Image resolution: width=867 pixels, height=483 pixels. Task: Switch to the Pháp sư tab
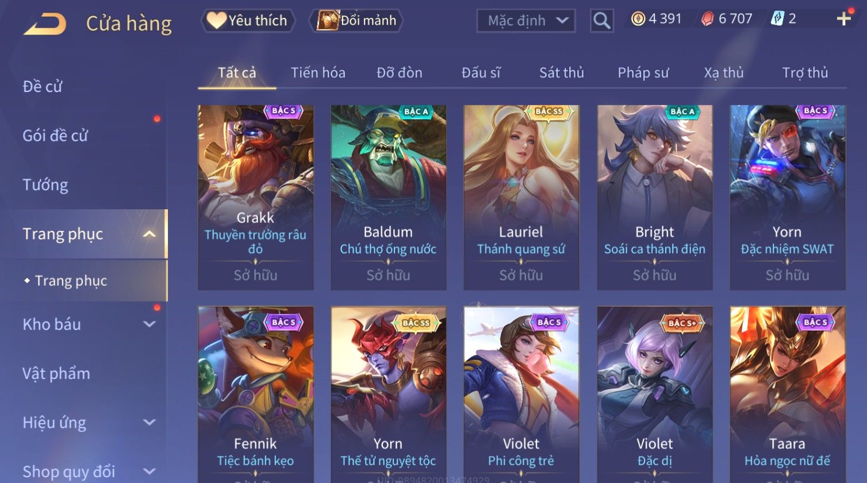[643, 72]
